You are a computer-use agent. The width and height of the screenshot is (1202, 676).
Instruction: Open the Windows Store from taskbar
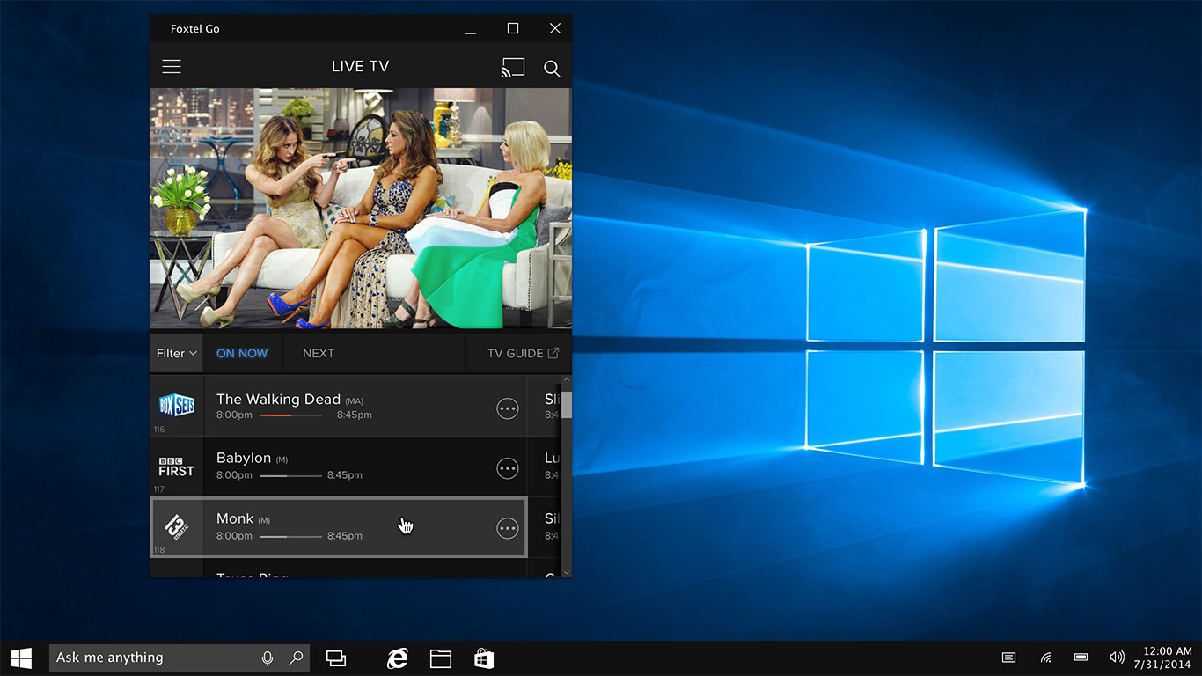pos(484,658)
